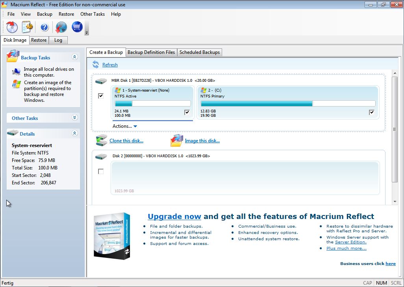Image resolution: width=404 pixels, height=287 pixels.
Task: Open the Other Tasks menu
Action: 92,14
